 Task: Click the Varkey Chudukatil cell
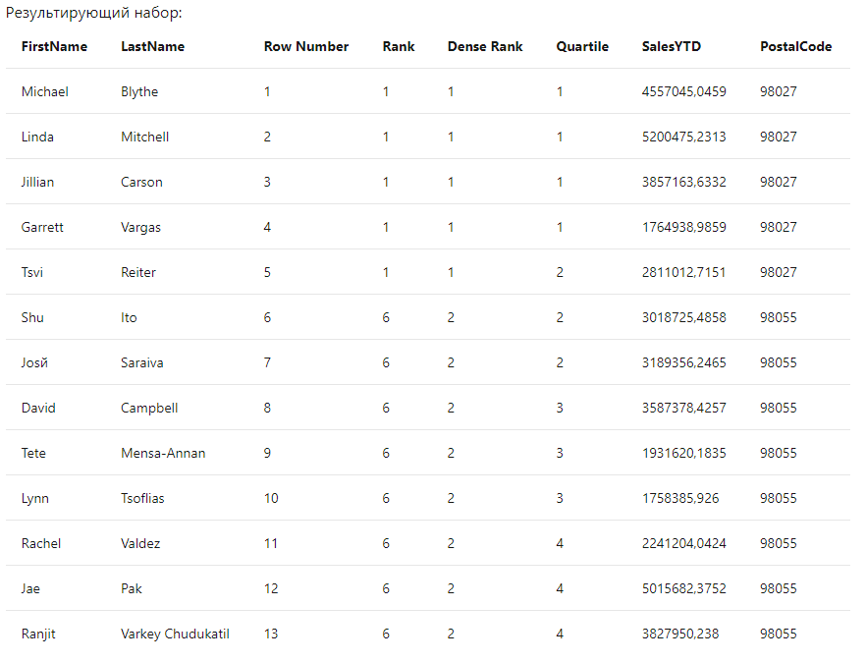175,634
